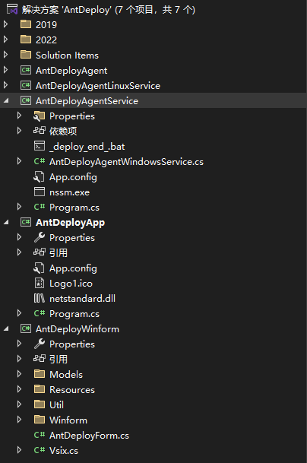Select the AntDeployForm.cs file name
This screenshot has height=463, width=307.
(89, 436)
